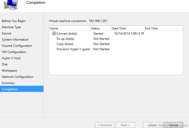Click the Start Time column header

(127, 28)
